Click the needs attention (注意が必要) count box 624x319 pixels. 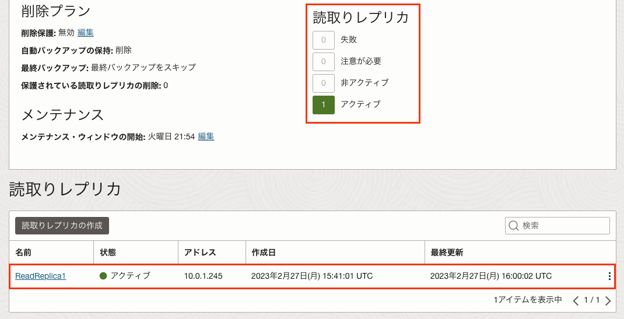pyautogui.click(x=323, y=61)
